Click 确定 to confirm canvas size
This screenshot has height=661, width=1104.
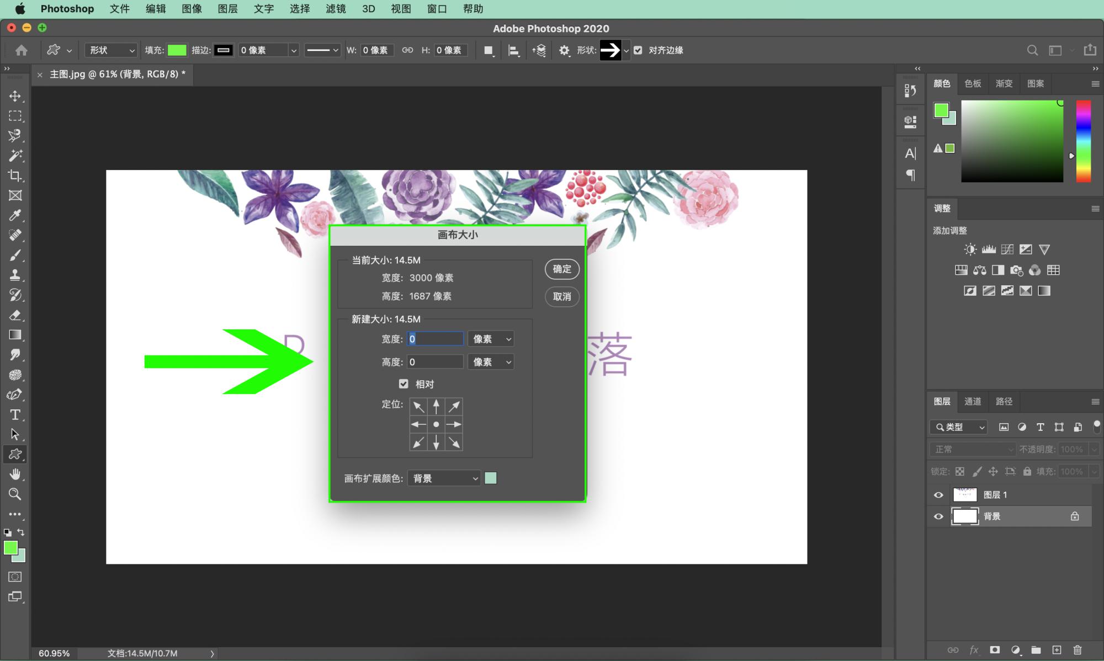pyautogui.click(x=562, y=268)
